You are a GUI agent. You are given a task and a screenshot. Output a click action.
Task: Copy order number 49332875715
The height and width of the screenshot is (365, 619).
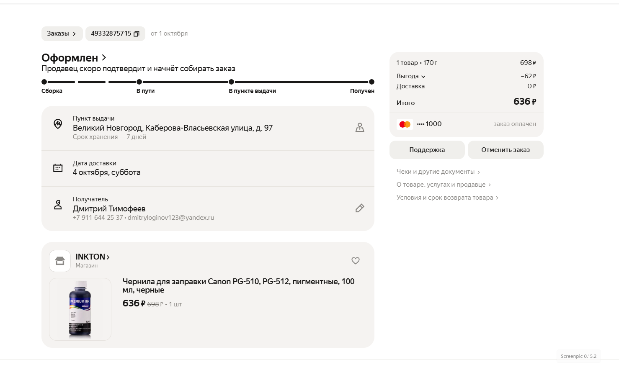[x=136, y=34]
